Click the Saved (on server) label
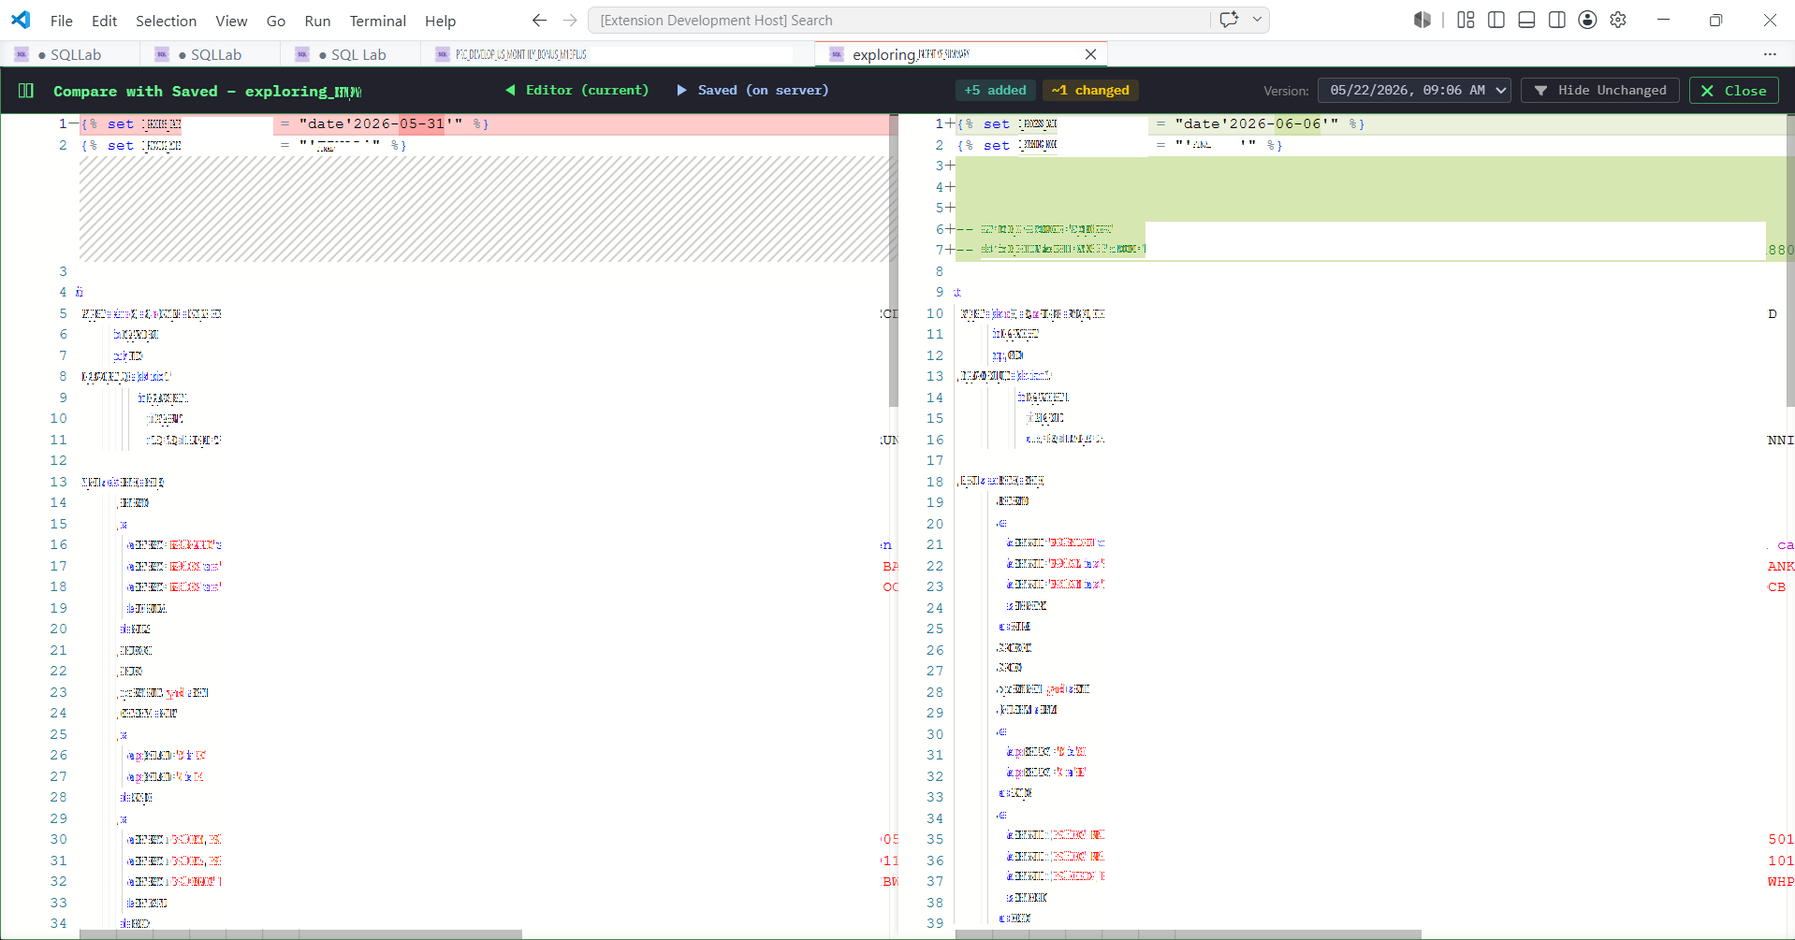1795x940 pixels. 753,91
